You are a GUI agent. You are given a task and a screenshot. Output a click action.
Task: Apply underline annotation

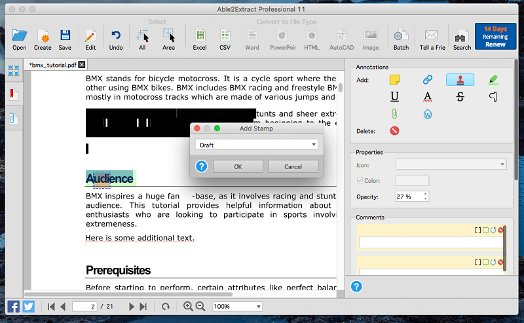[x=394, y=96]
